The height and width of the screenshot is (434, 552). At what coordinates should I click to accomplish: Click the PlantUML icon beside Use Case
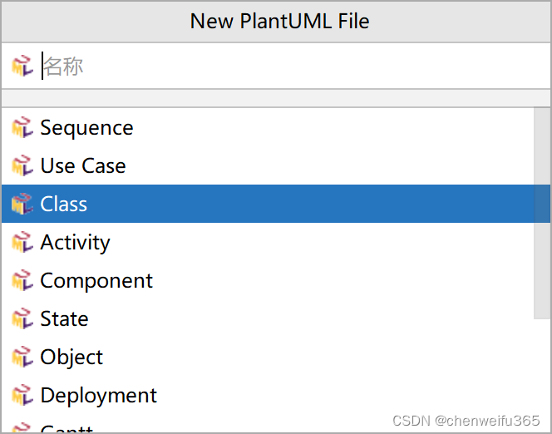(x=22, y=165)
